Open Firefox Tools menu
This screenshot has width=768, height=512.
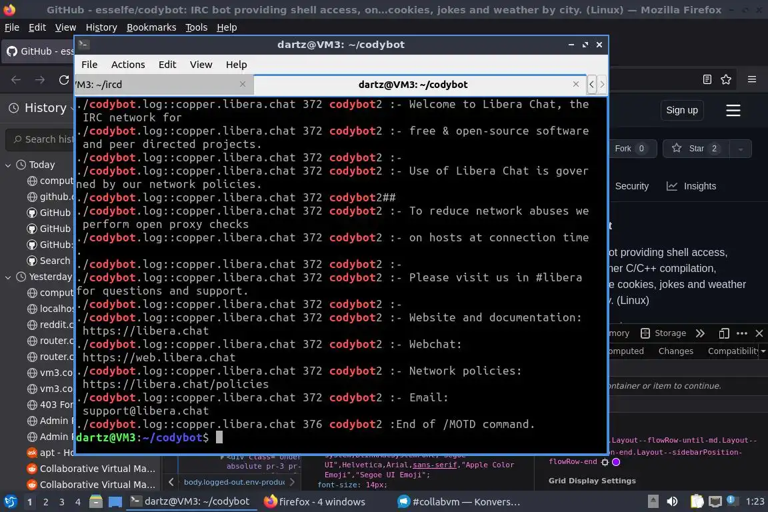pos(197,27)
